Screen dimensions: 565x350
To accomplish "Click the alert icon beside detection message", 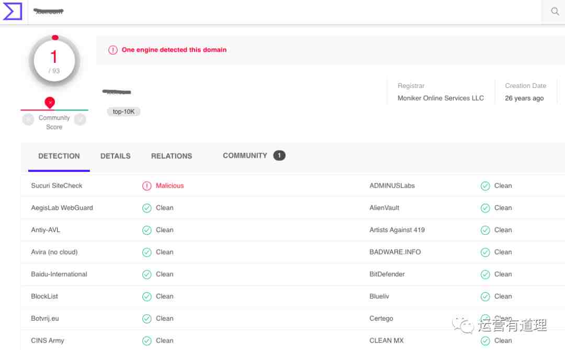I will (113, 50).
